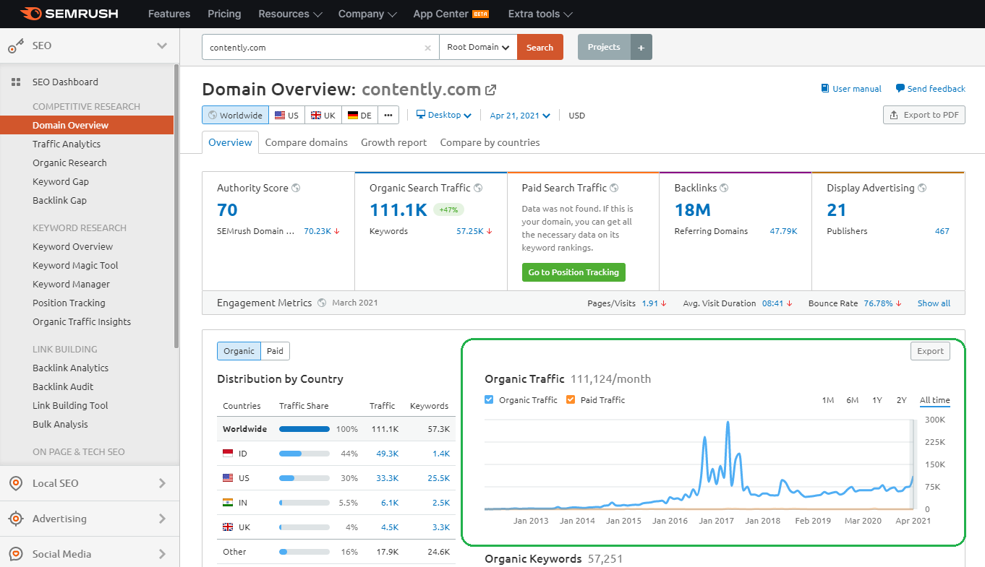Open the Apr 21, 2021 date dropdown
Viewport: 985px width, 567px height.
click(x=520, y=116)
